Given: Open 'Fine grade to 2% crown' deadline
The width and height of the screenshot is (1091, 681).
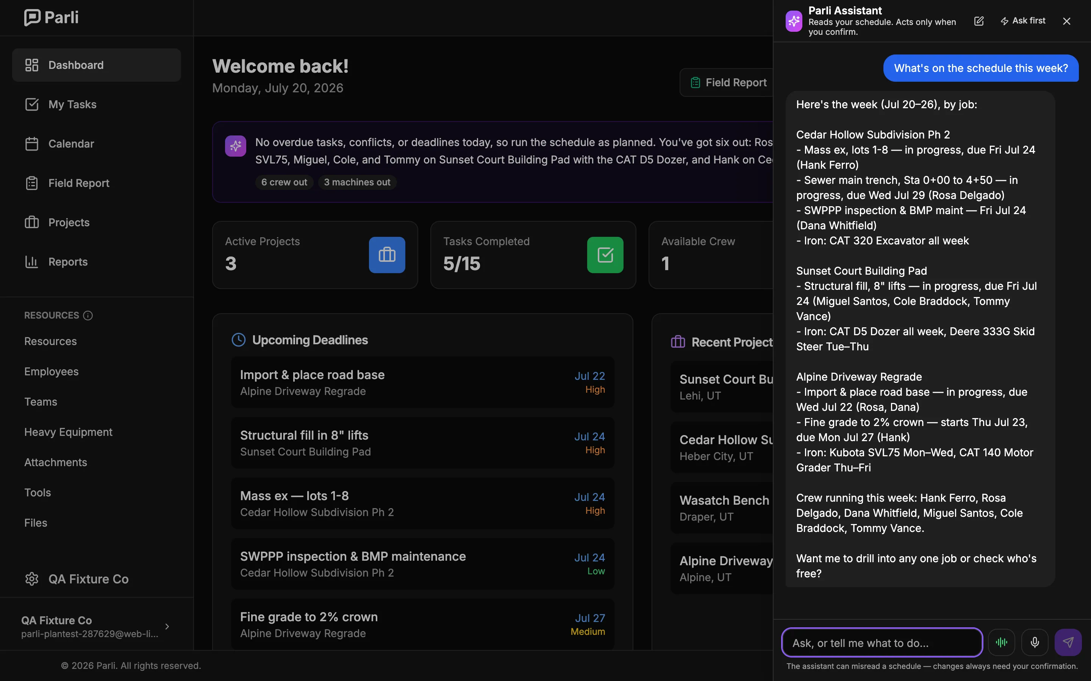Looking at the screenshot, I should [x=422, y=624].
